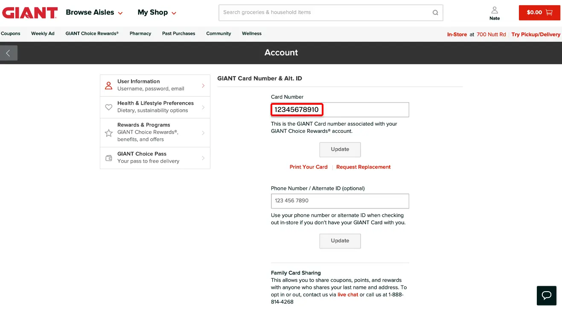Select Health & Lifestyle Preferences text

pos(155,103)
